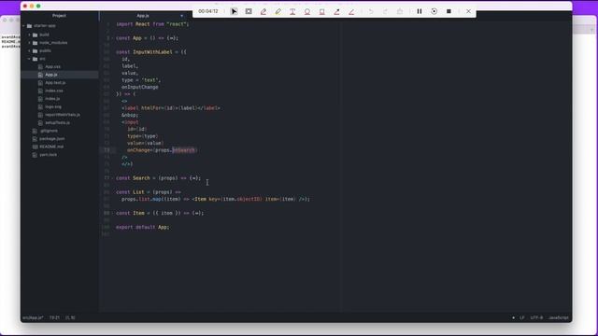Screen dimensions: 598x336
Task: Clear annotations with the eraser icon
Action: [400, 11]
